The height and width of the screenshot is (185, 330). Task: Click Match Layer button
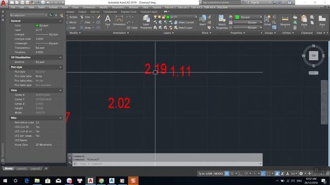tap(184, 27)
